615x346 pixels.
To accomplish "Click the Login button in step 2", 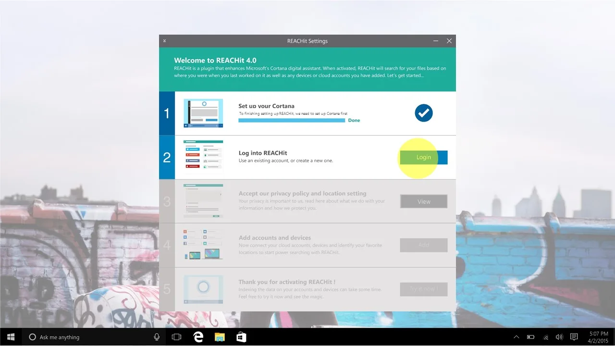I will (x=424, y=158).
